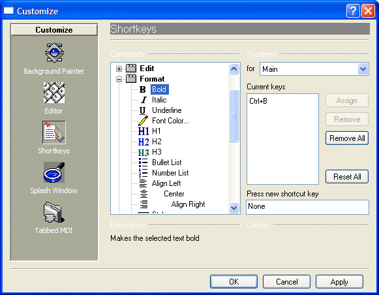Click the commands list scroll-down arrow
This screenshot has height=295, width=379.
pos(234,208)
